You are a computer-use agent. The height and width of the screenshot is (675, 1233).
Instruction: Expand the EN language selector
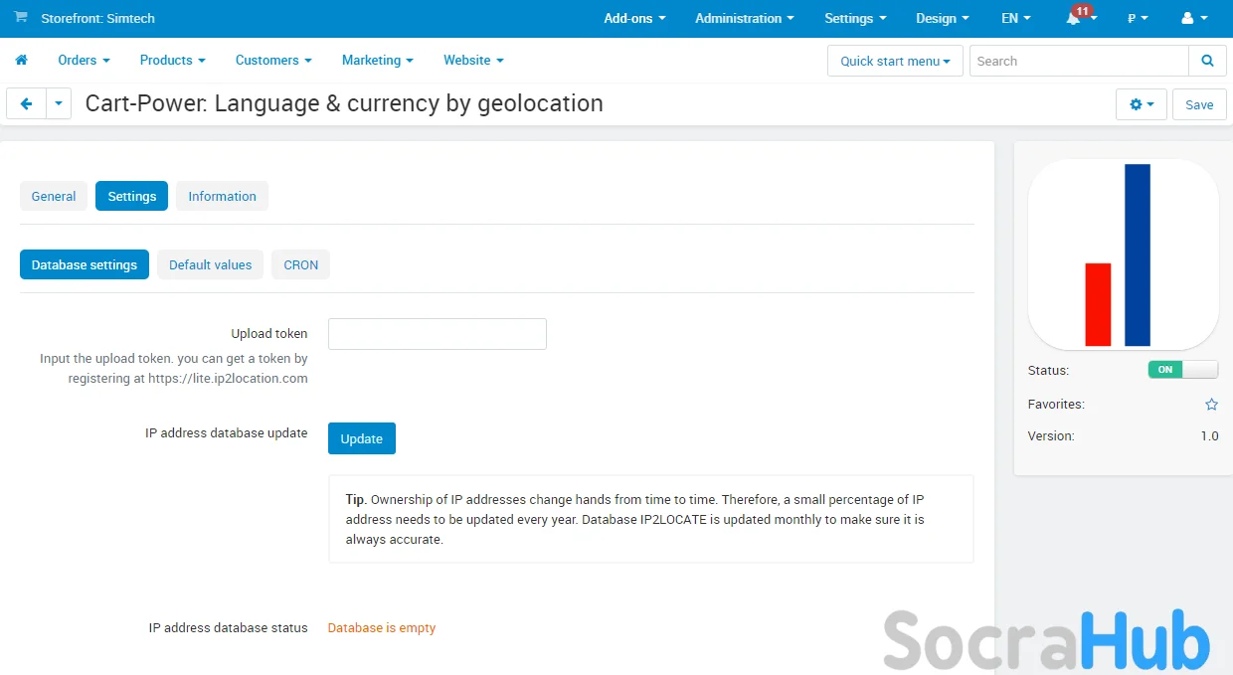1015,19
